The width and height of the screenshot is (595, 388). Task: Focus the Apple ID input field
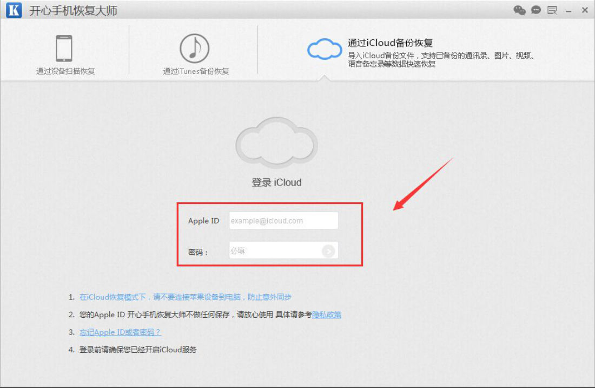pyautogui.click(x=283, y=221)
